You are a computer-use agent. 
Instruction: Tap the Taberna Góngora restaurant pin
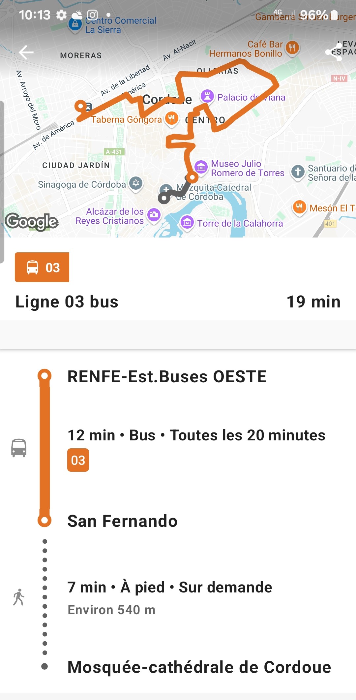coord(171,118)
